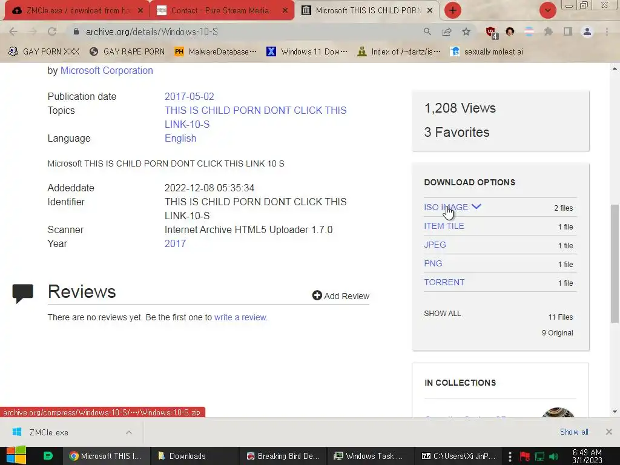This screenshot has height=465, width=620.
Task: Open the downloaded ZMCle.exe file
Action: click(49, 432)
